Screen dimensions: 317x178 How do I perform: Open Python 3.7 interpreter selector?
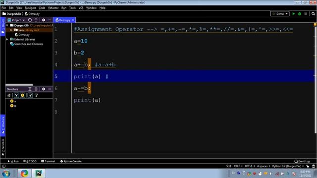(x=288, y=166)
